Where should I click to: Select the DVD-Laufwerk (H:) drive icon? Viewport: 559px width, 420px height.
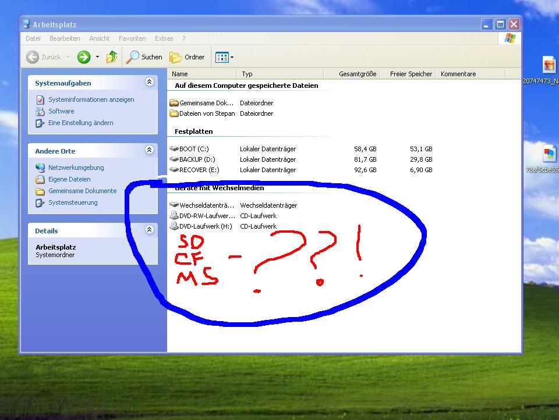tap(174, 226)
